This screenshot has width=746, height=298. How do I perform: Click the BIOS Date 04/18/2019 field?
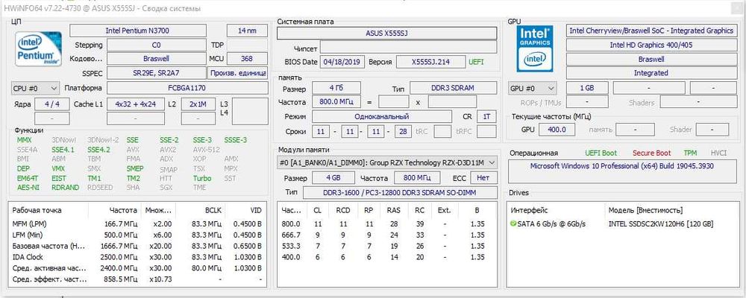[x=342, y=62]
